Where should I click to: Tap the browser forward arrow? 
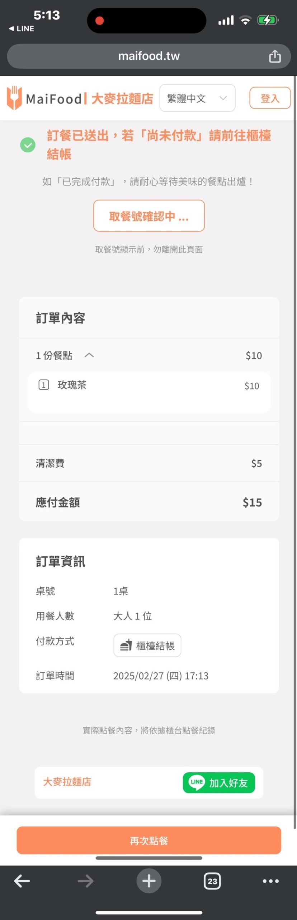(85, 881)
